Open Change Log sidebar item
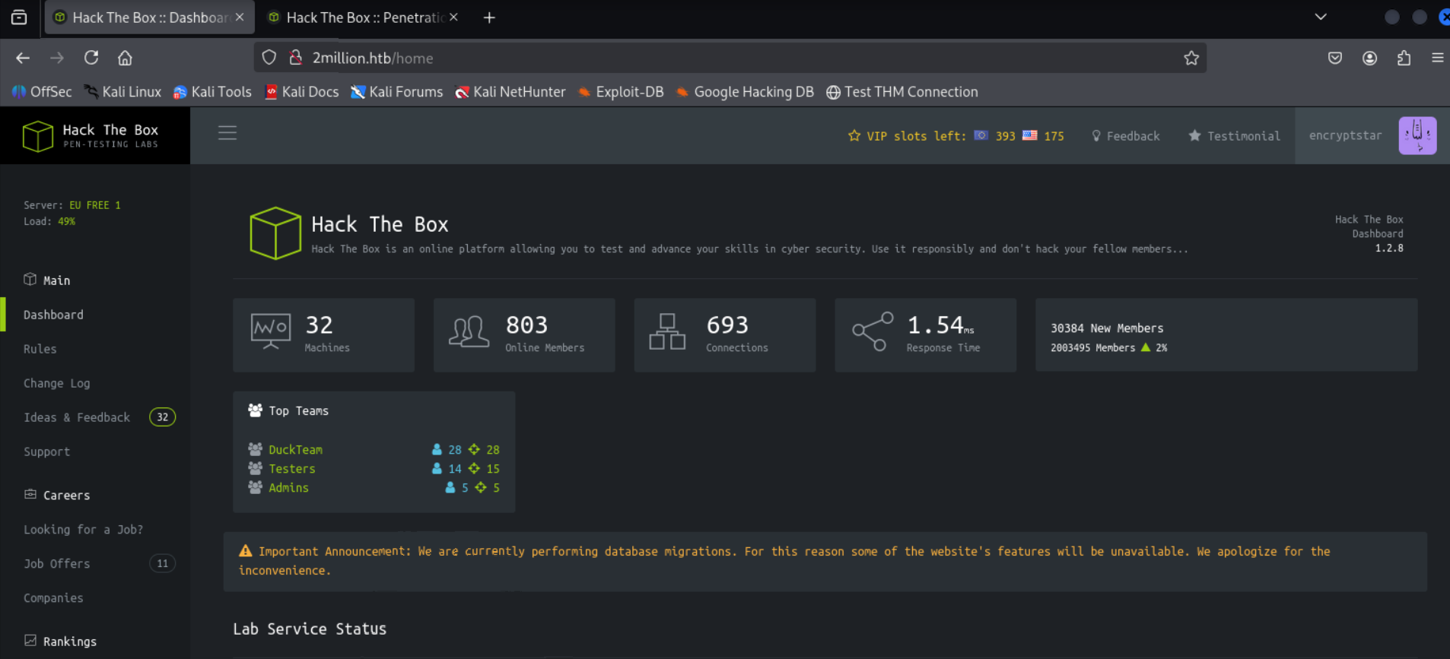Image resolution: width=1450 pixels, height=659 pixels. (57, 383)
